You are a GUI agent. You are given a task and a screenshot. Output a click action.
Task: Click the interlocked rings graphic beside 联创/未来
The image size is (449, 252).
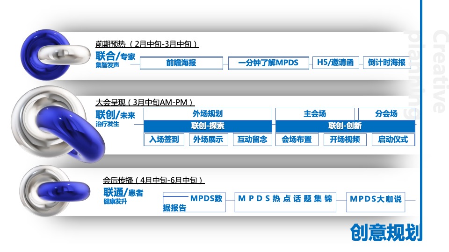tap(58, 124)
